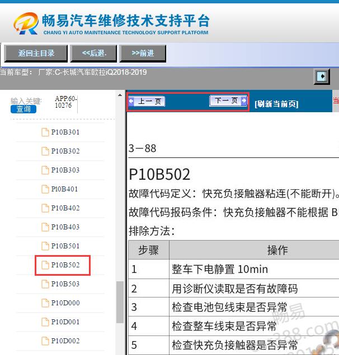The width and height of the screenshot is (339, 355).
Task: Click the 操作 table column header
Action: tap(277, 250)
